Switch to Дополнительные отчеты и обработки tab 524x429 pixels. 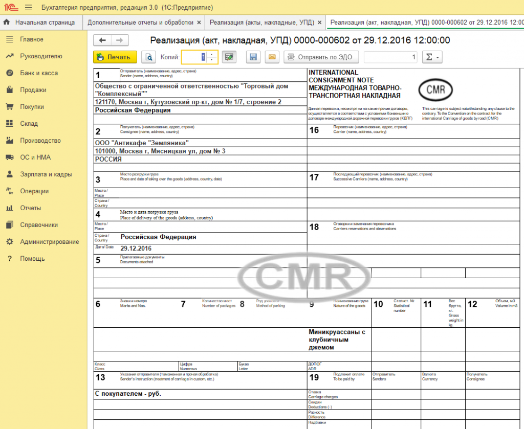(140, 22)
